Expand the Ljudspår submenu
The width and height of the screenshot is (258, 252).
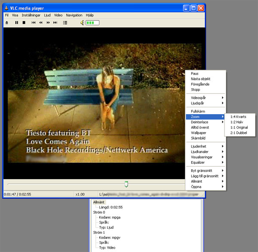point(206,103)
